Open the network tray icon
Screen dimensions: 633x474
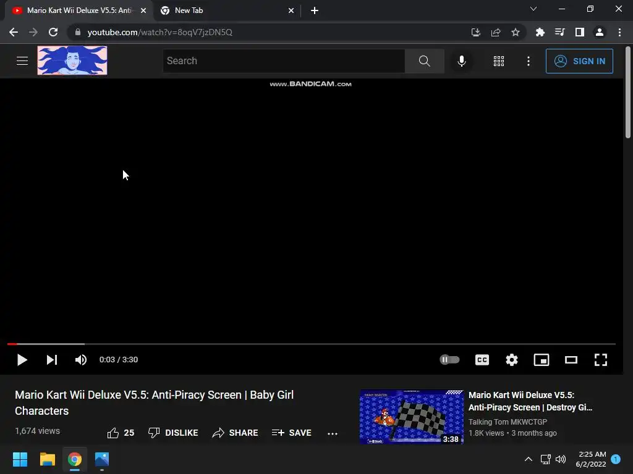coord(545,459)
